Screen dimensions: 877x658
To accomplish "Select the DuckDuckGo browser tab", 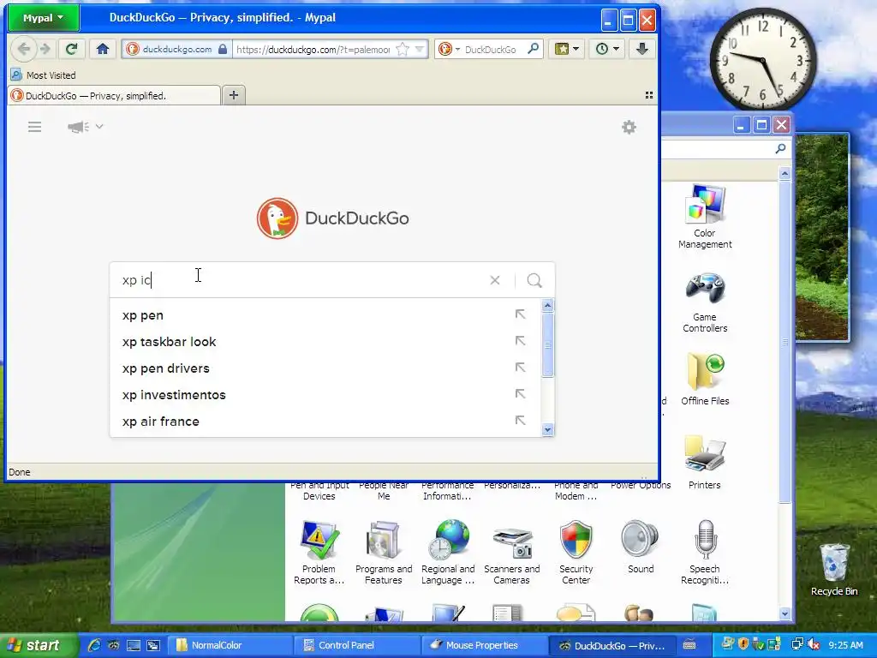I will point(114,96).
